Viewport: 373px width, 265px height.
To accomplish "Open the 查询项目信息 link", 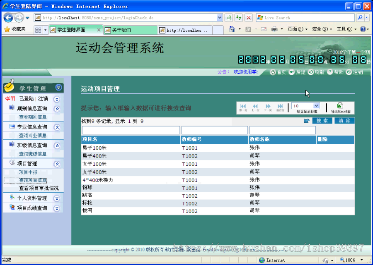I will [x=33, y=180].
